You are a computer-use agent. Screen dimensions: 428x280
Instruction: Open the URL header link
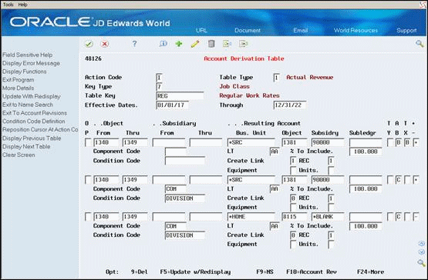pyautogui.click(x=201, y=30)
